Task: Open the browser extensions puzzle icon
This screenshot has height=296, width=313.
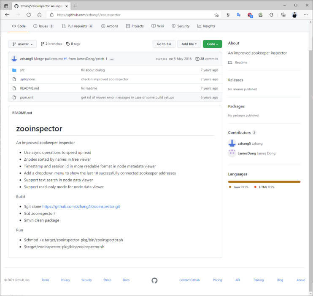Action: point(271,15)
